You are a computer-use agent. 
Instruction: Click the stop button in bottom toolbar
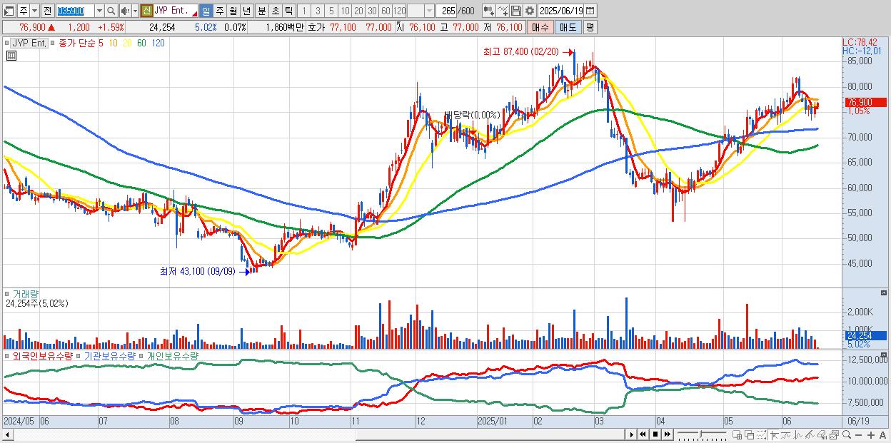(655, 434)
